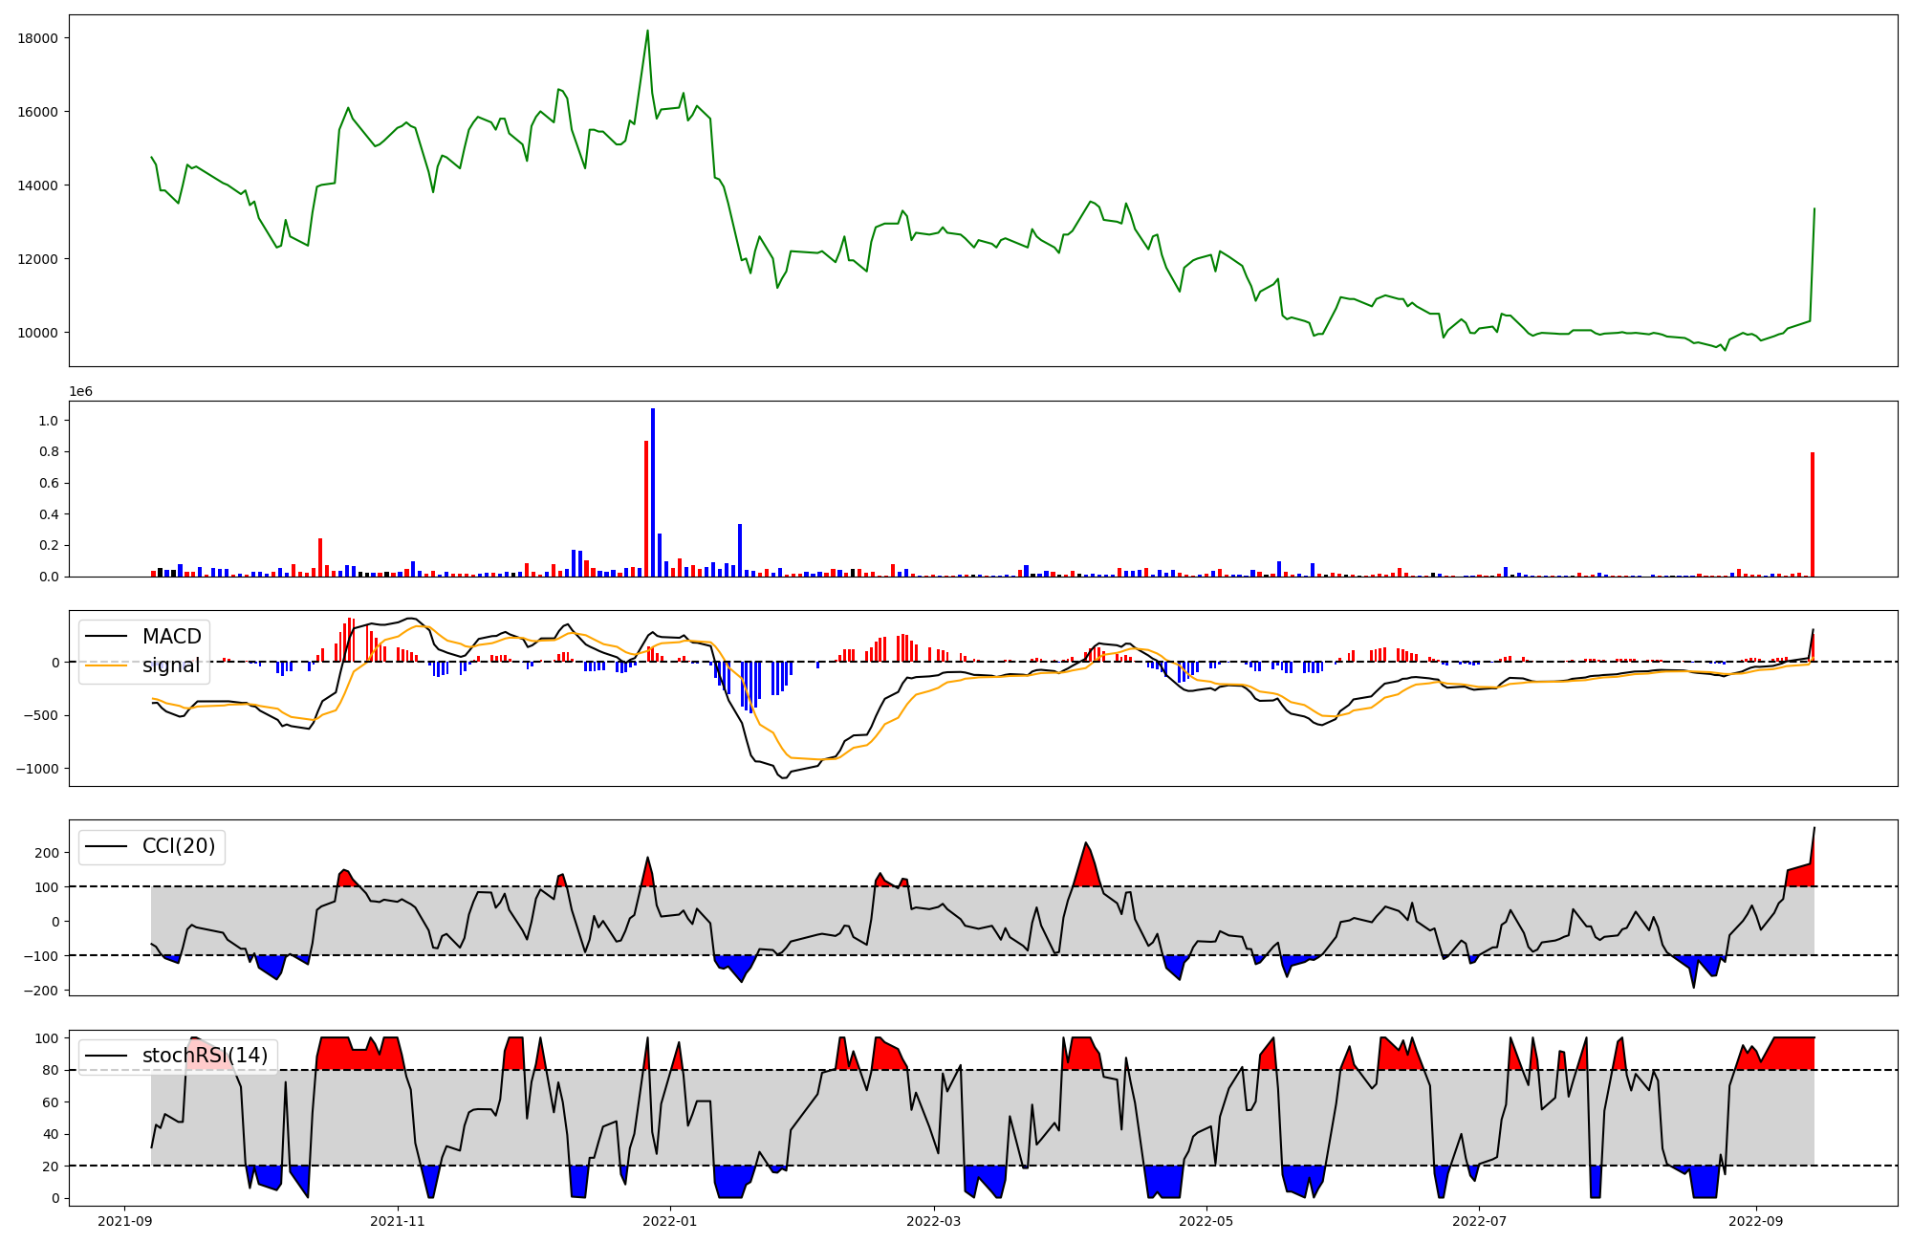Image resolution: width=1912 pixels, height=1243 pixels.
Task: Click the tall red volume bar at far right
Action: [1812, 514]
